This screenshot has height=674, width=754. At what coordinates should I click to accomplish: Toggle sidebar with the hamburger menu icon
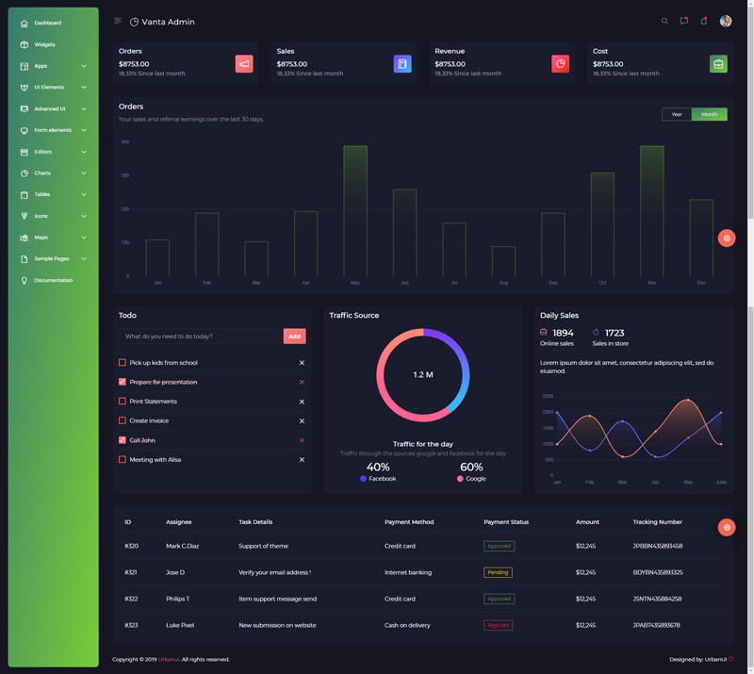[118, 21]
